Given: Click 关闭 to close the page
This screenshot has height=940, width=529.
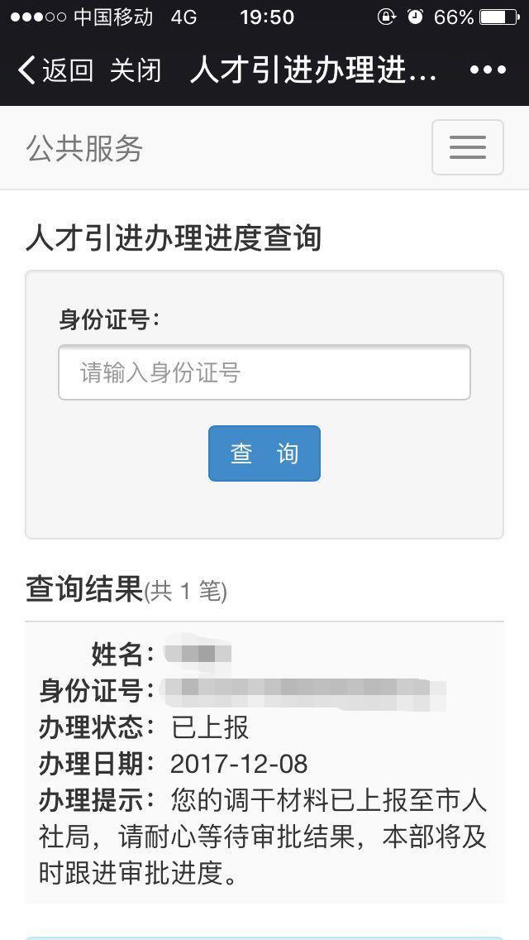Looking at the screenshot, I should click(136, 70).
